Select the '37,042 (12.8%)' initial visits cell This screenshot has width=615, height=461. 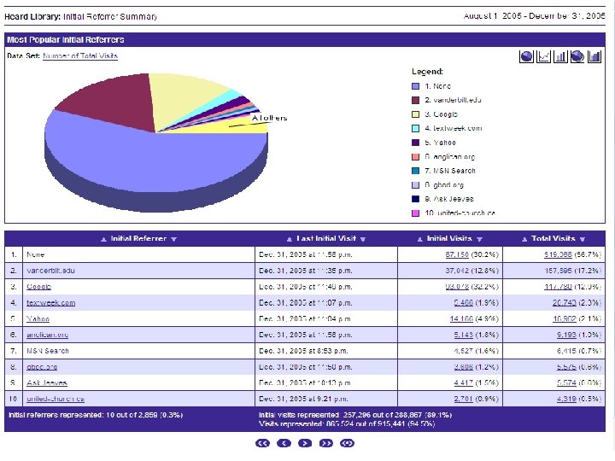click(x=450, y=271)
